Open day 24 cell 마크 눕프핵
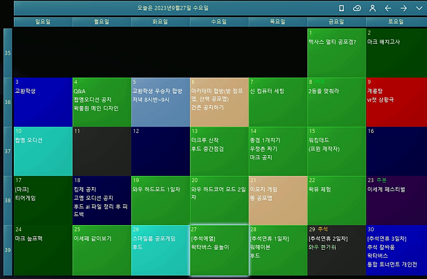Image resolution: width=427 pixels, height=279 pixels. (43, 250)
